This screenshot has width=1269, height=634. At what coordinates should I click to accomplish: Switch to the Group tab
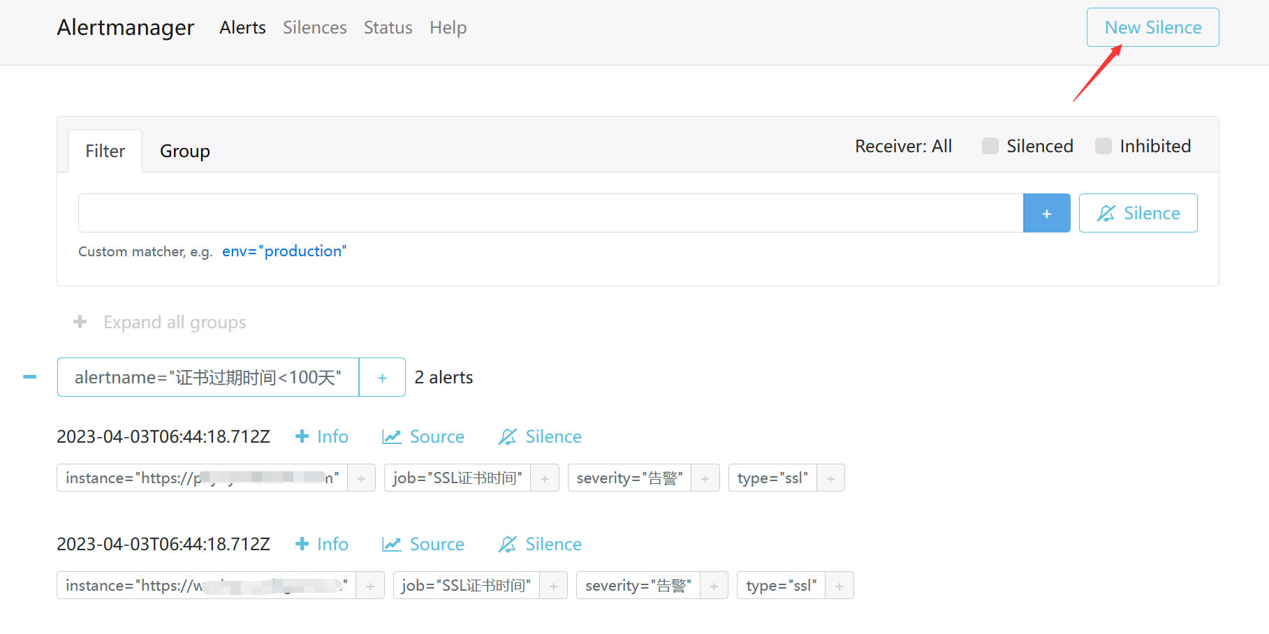point(184,151)
